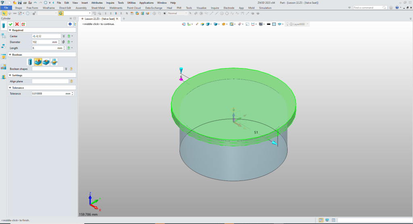Select the Base boolean cylinder option
The image size is (413, 224).
30,62
